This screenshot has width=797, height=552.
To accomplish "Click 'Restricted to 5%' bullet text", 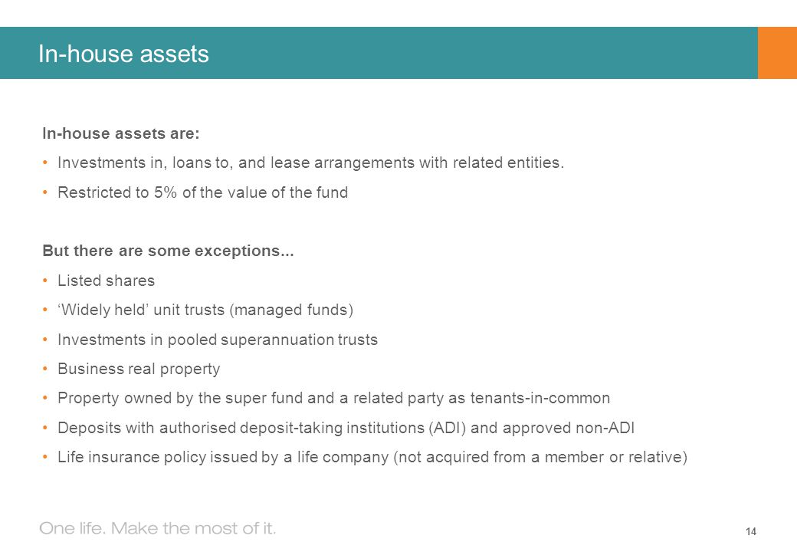I will [x=203, y=192].
